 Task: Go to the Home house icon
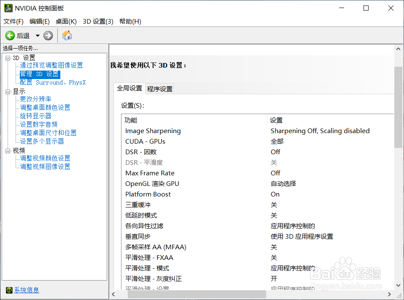67,35
